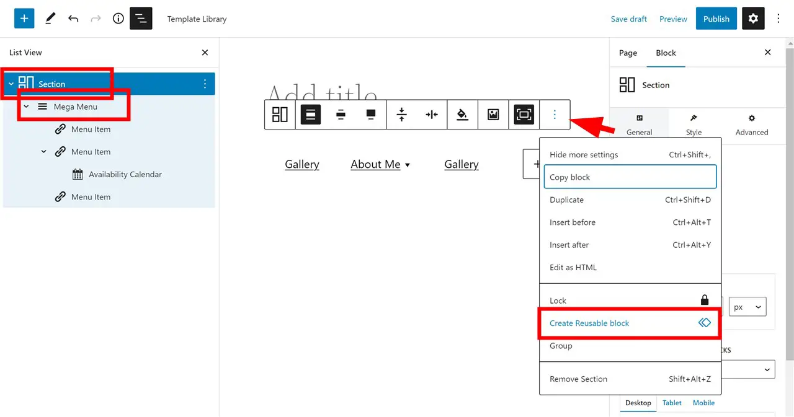Click About Me menu link

tap(375, 164)
